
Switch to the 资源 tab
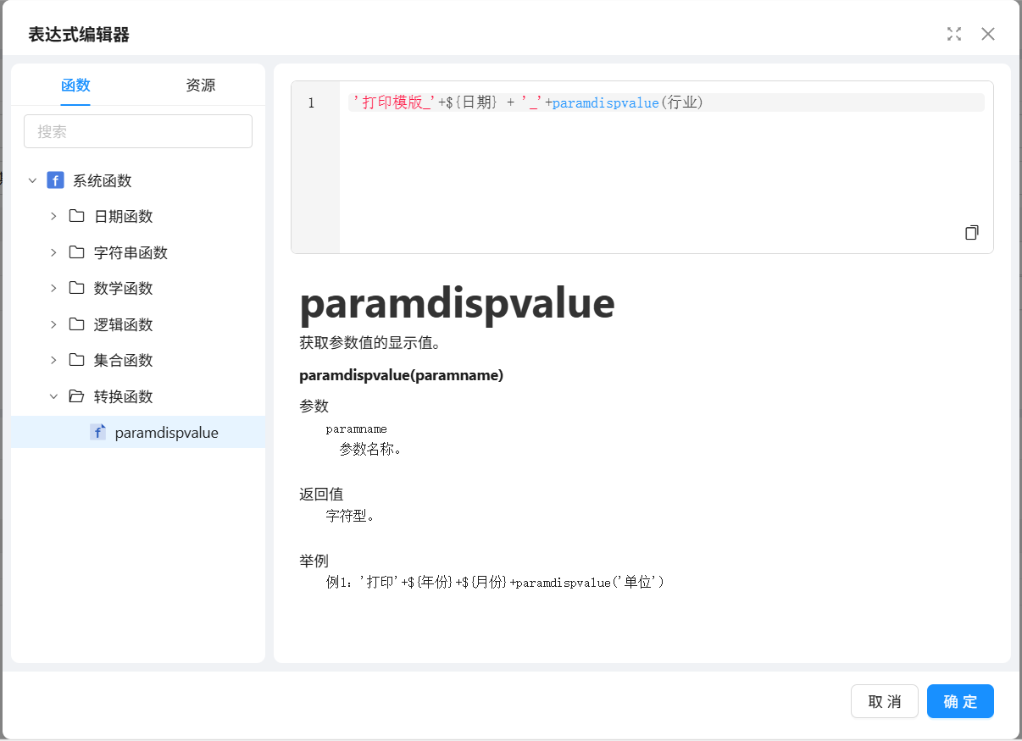coord(201,85)
